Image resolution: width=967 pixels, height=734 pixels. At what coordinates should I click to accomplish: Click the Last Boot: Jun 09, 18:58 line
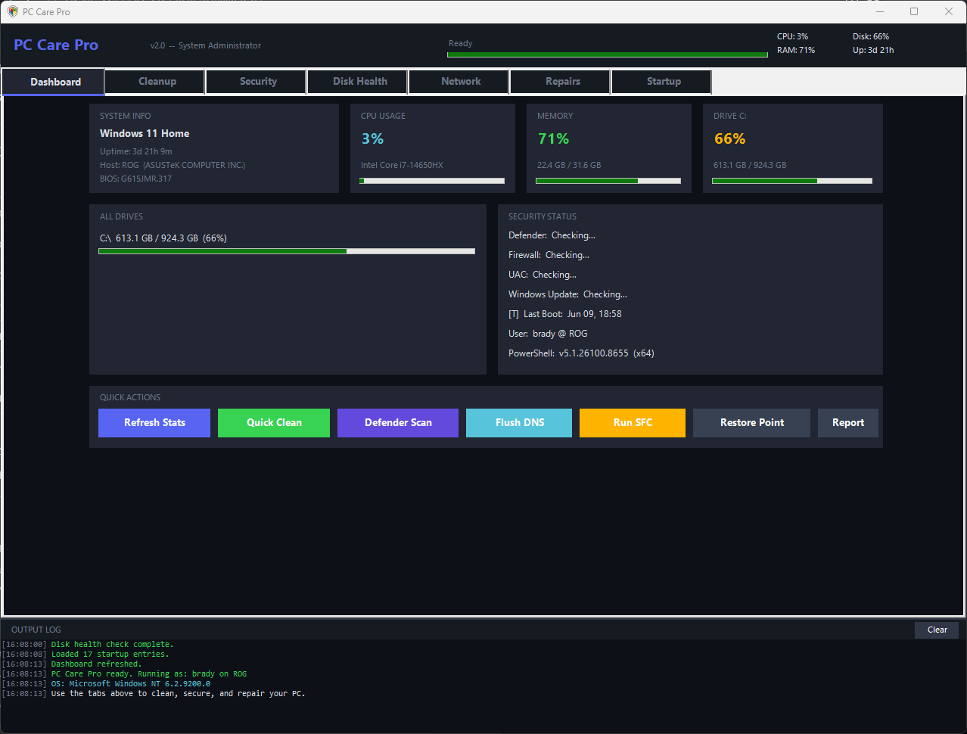[x=565, y=314]
